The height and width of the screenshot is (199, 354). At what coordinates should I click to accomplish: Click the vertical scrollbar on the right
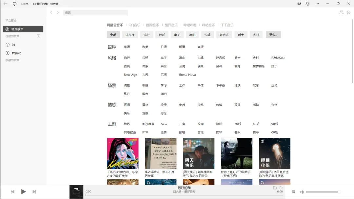(x=353, y=51)
